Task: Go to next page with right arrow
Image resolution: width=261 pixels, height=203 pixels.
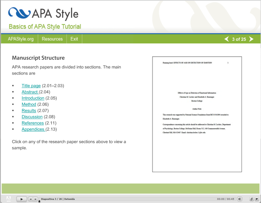Action: click(251, 39)
